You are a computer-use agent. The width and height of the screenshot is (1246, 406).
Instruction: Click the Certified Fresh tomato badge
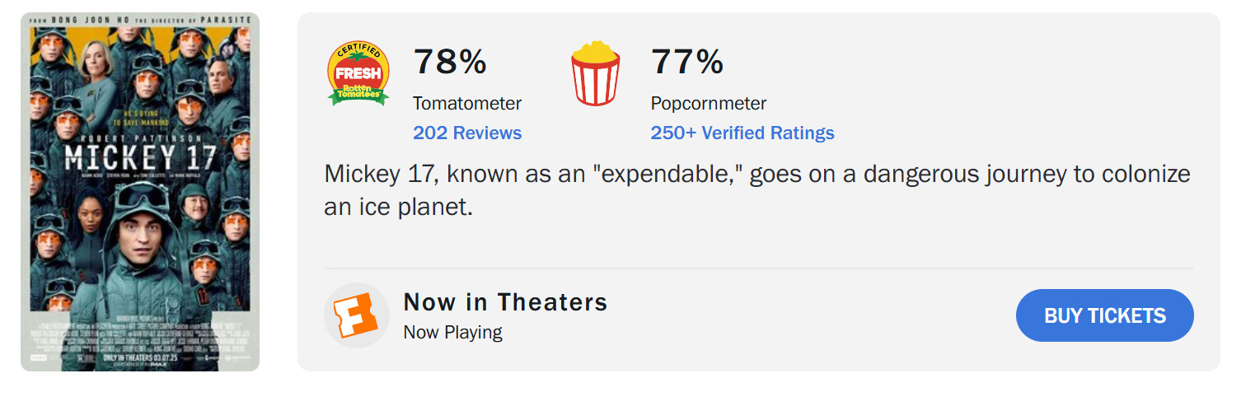(358, 74)
